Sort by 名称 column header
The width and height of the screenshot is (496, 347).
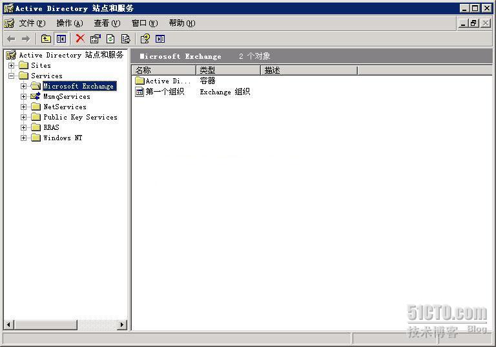coord(163,70)
